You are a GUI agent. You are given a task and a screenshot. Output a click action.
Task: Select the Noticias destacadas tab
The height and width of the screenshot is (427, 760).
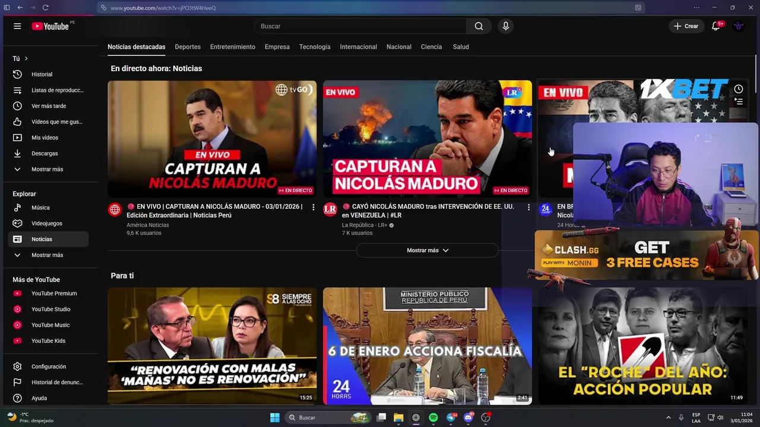click(x=137, y=47)
